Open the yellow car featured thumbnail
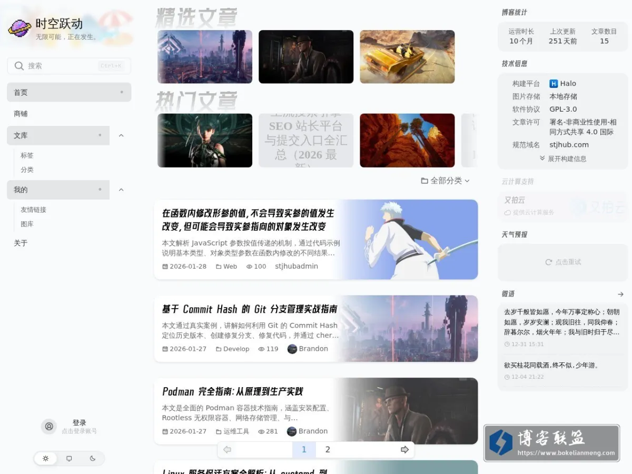Image resolution: width=632 pixels, height=474 pixels. (407, 57)
